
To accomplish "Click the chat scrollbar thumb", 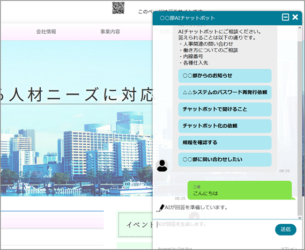I will pyautogui.click(x=300, y=128).
